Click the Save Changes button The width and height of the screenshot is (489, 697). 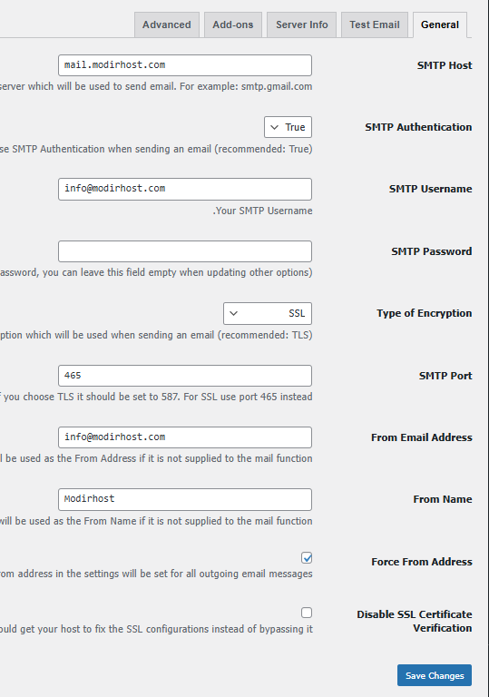pyautogui.click(x=435, y=675)
